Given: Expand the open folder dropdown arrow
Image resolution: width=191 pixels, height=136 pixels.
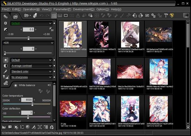Looking at the screenshot, I should [30, 16].
